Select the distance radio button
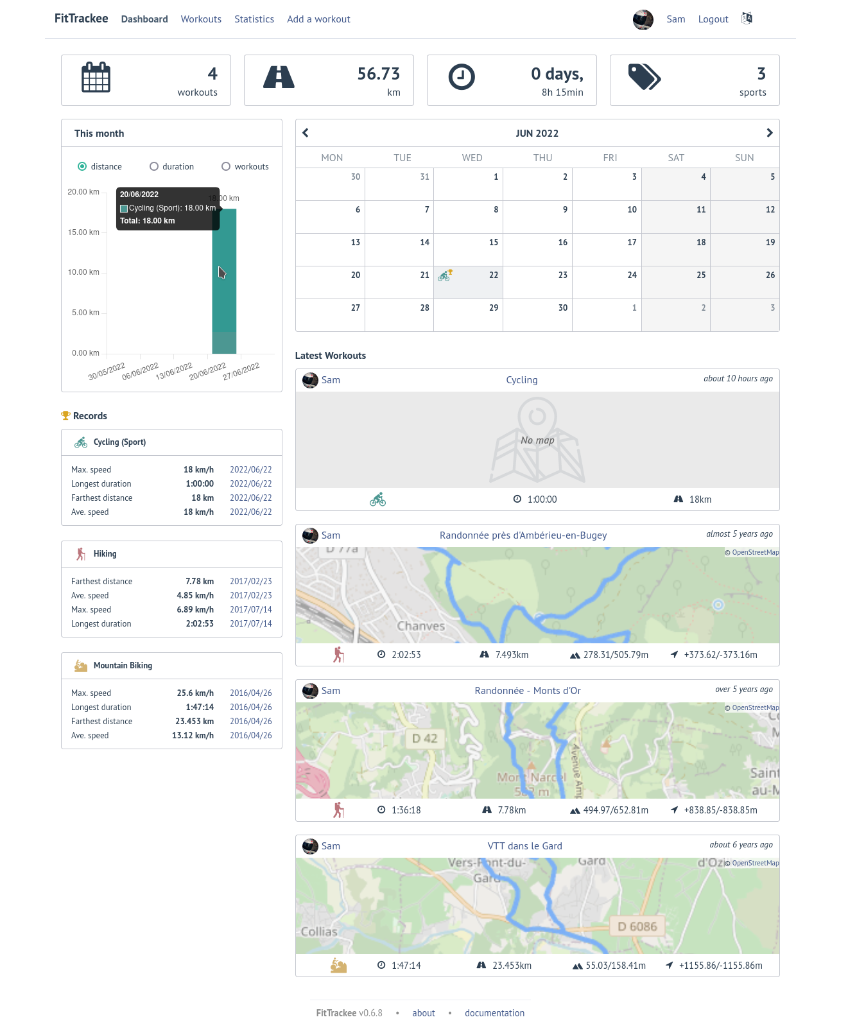This screenshot has height=1024, width=848. (82, 166)
